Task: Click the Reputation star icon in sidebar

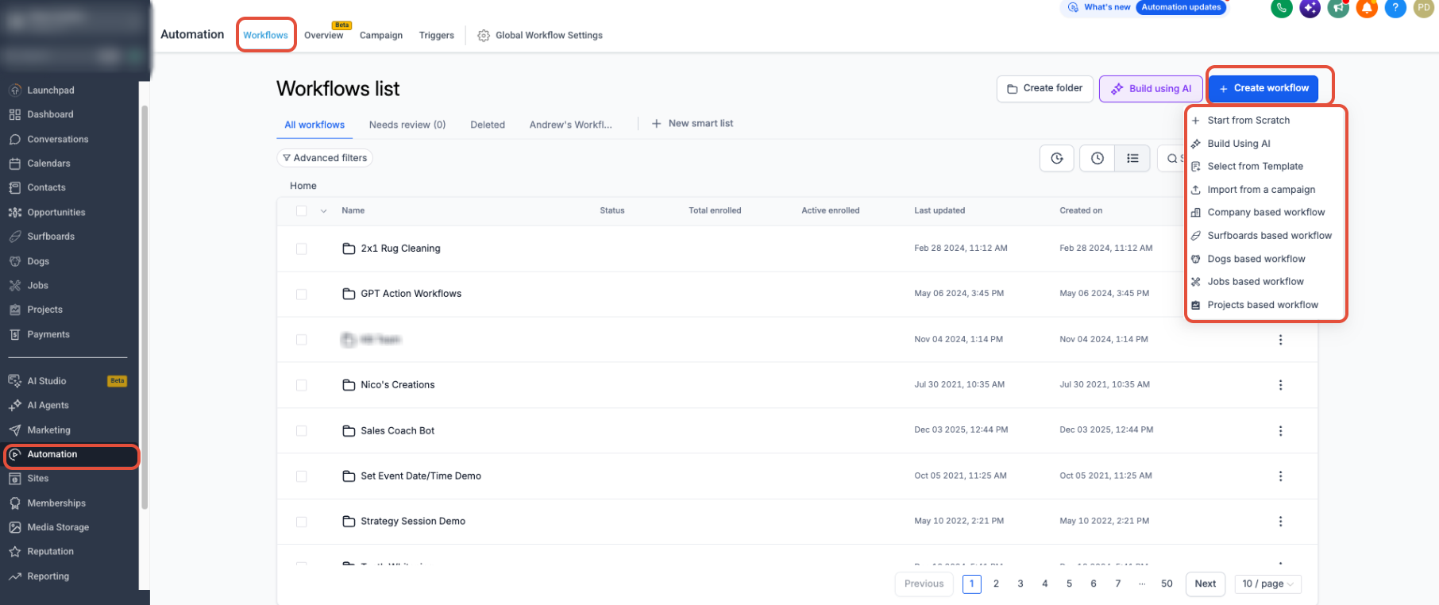Action: pyautogui.click(x=15, y=552)
